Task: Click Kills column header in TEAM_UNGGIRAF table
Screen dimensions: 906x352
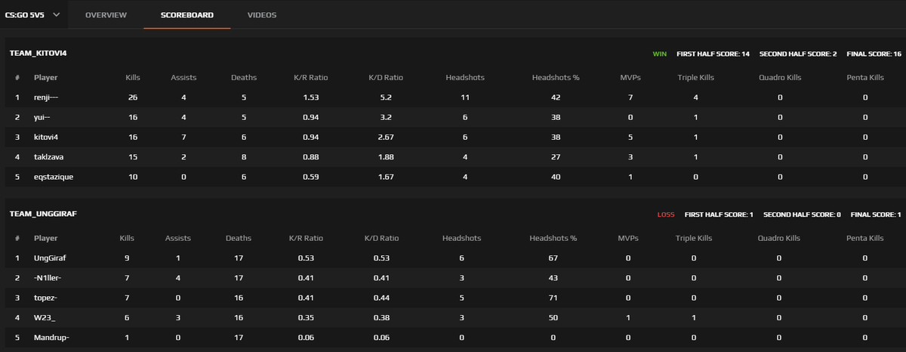Action: pos(127,238)
